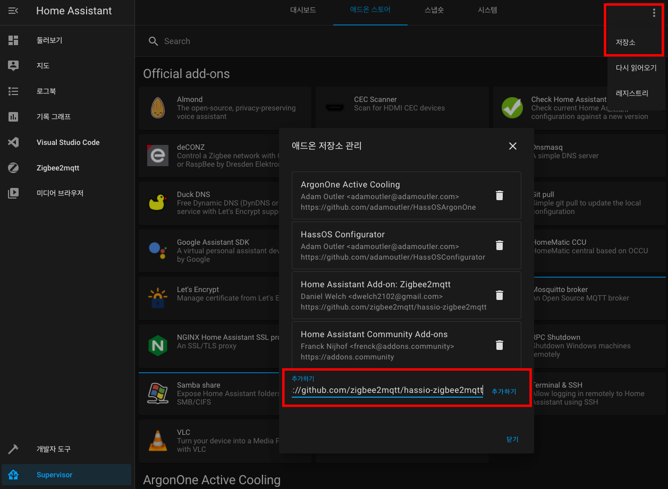
Task: Open the Zigbee2mqtt sidebar icon
Action: [13, 168]
